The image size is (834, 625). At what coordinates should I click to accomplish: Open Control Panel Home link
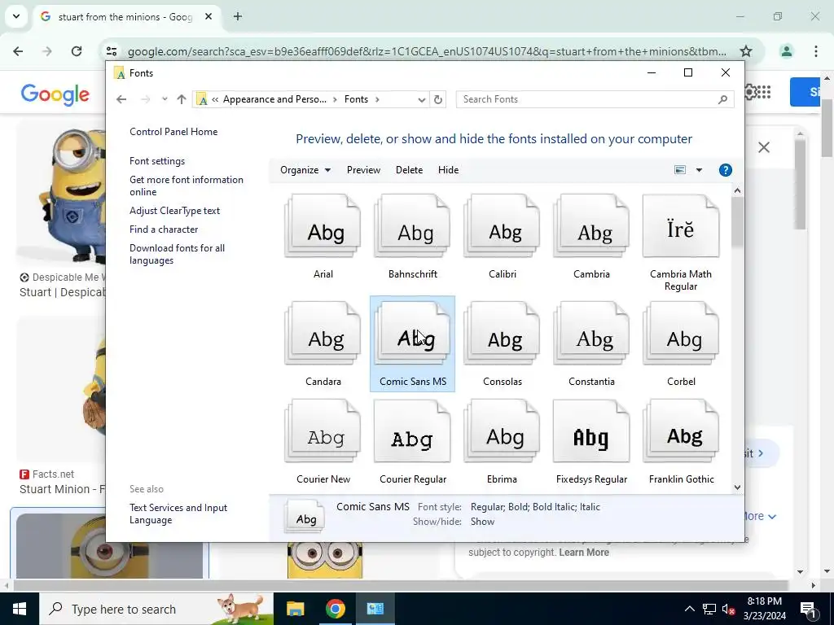point(173,132)
